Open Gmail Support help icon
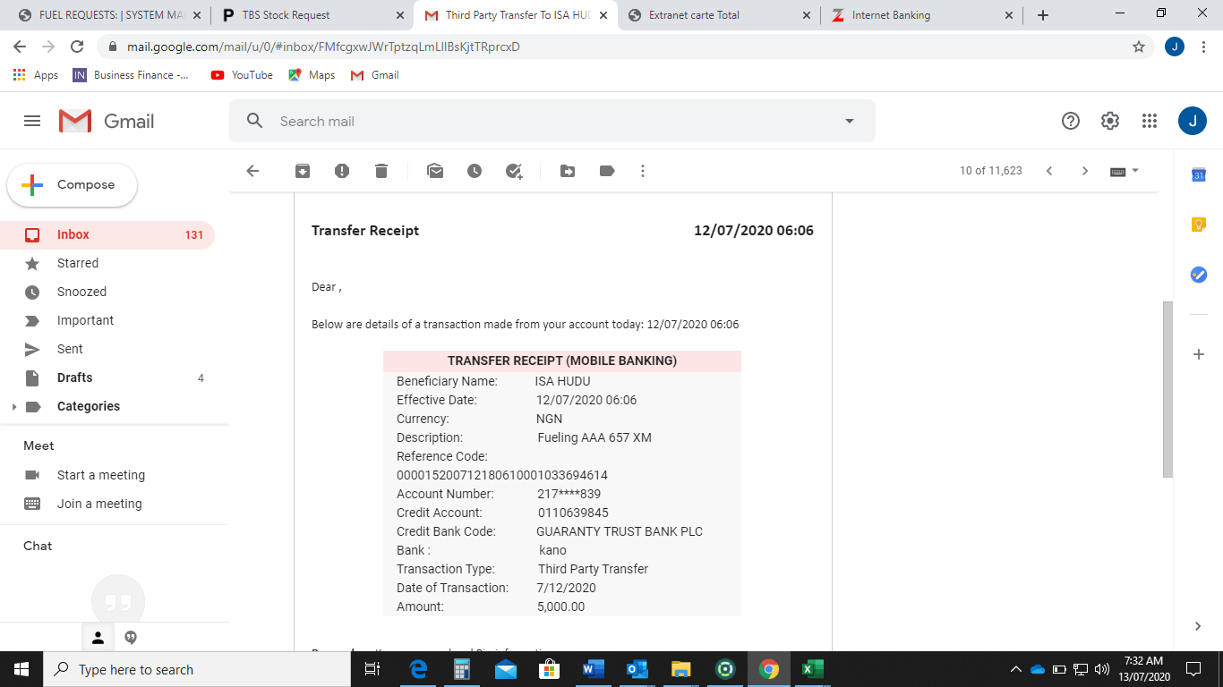The width and height of the screenshot is (1223, 687). click(1071, 121)
